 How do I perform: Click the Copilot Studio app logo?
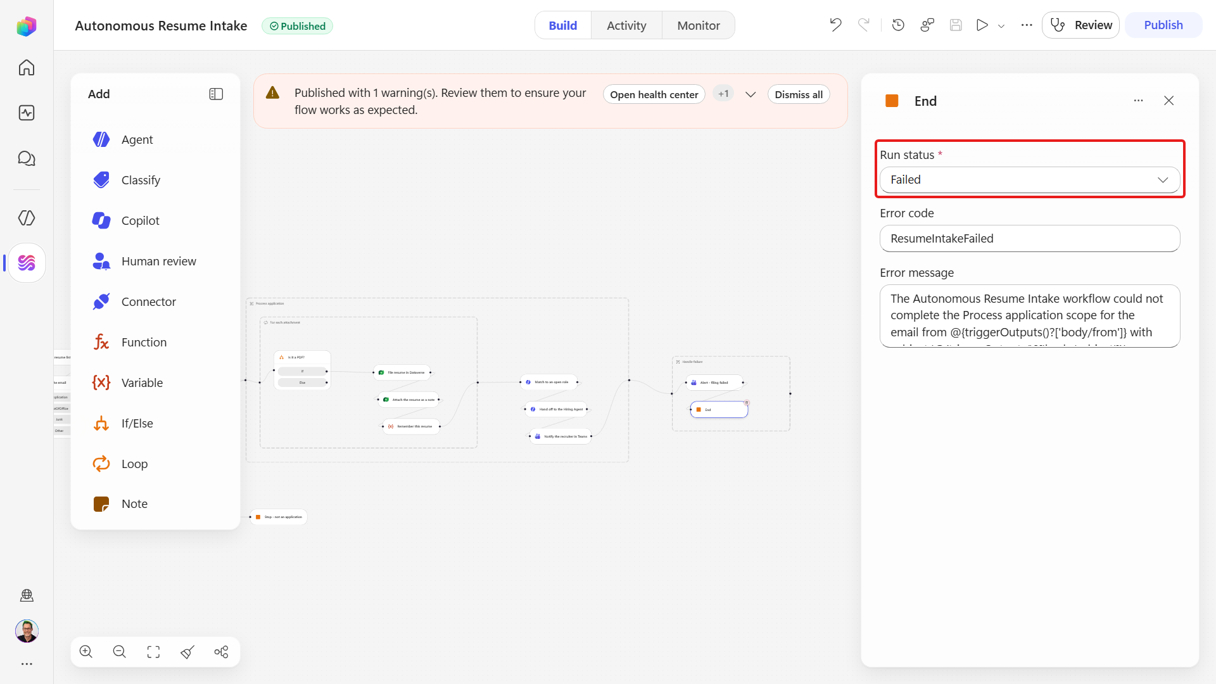(x=27, y=26)
